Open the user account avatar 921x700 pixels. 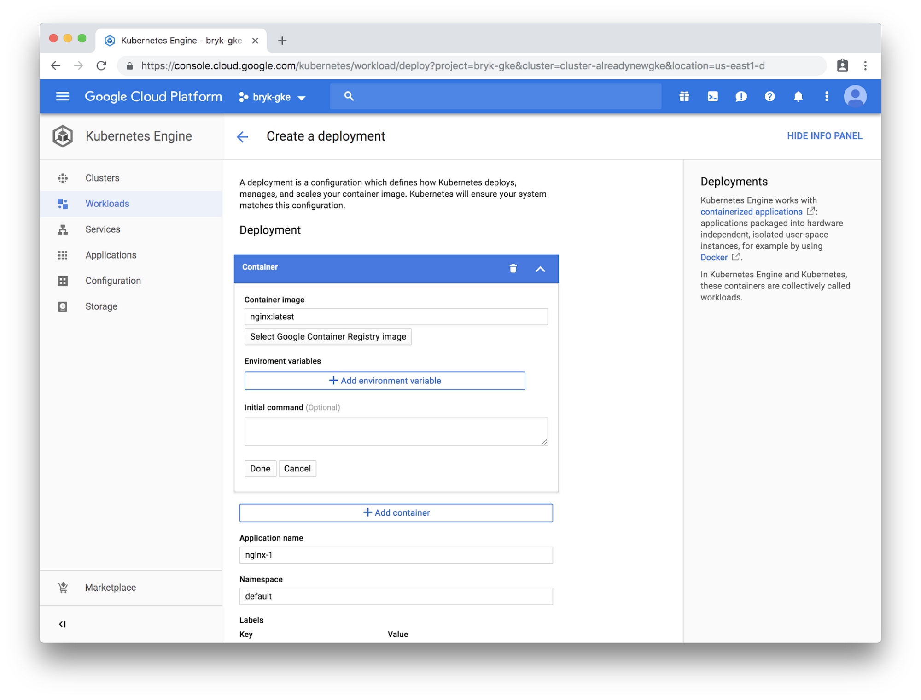tap(855, 96)
